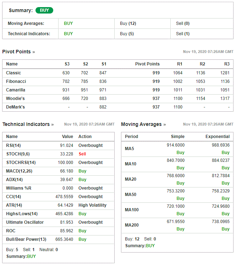Select the Williams %R indicator name
Viewport: 236px width, 265px height.
(19, 188)
